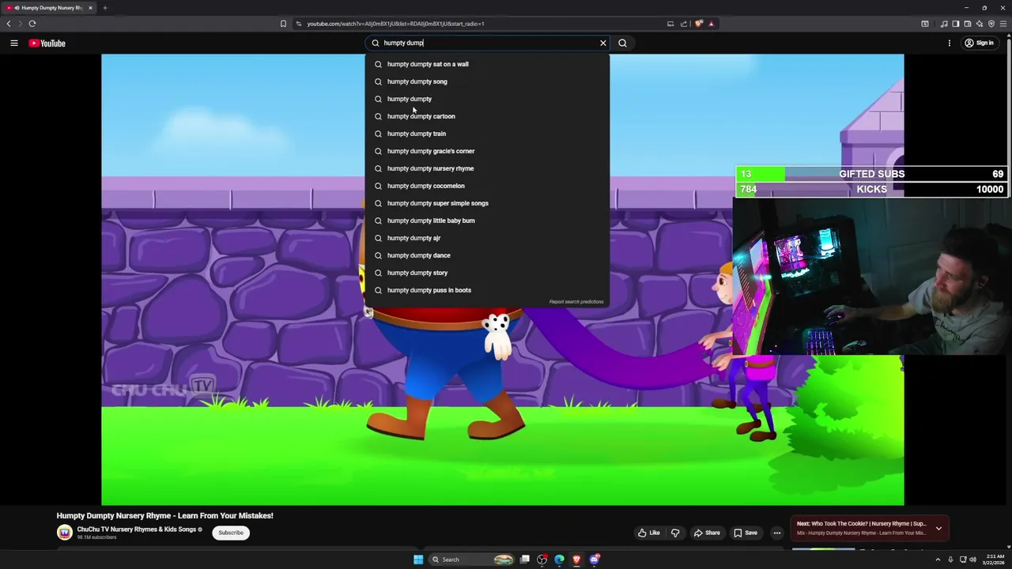Open Brave browser from the taskbar
The width and height of the screenshot is (1012, 569).
[576, 560]
